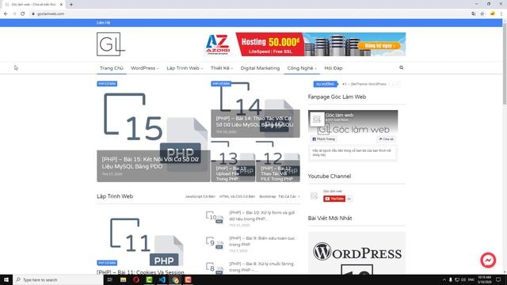Open the Windows Start menu
Image resolution: width=507 pixels, height=285 pixels.
6,279
